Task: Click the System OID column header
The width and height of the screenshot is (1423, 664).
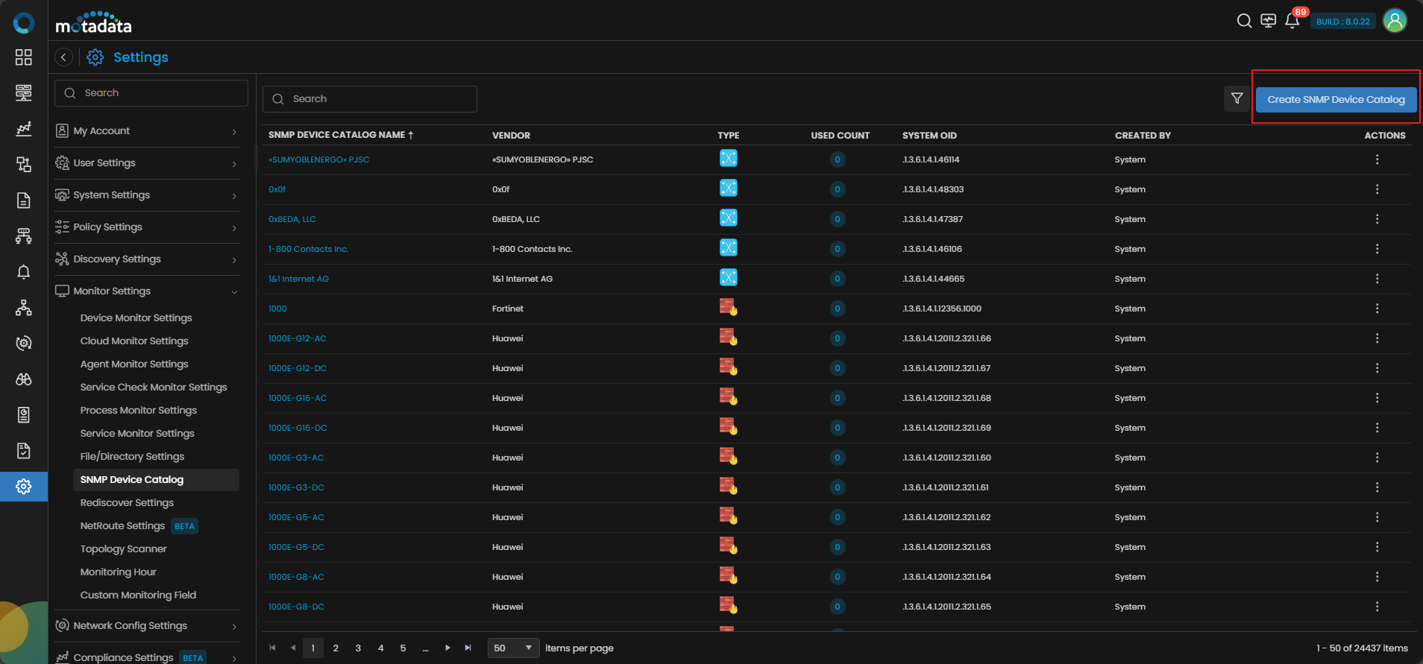Action: (929, 136)
